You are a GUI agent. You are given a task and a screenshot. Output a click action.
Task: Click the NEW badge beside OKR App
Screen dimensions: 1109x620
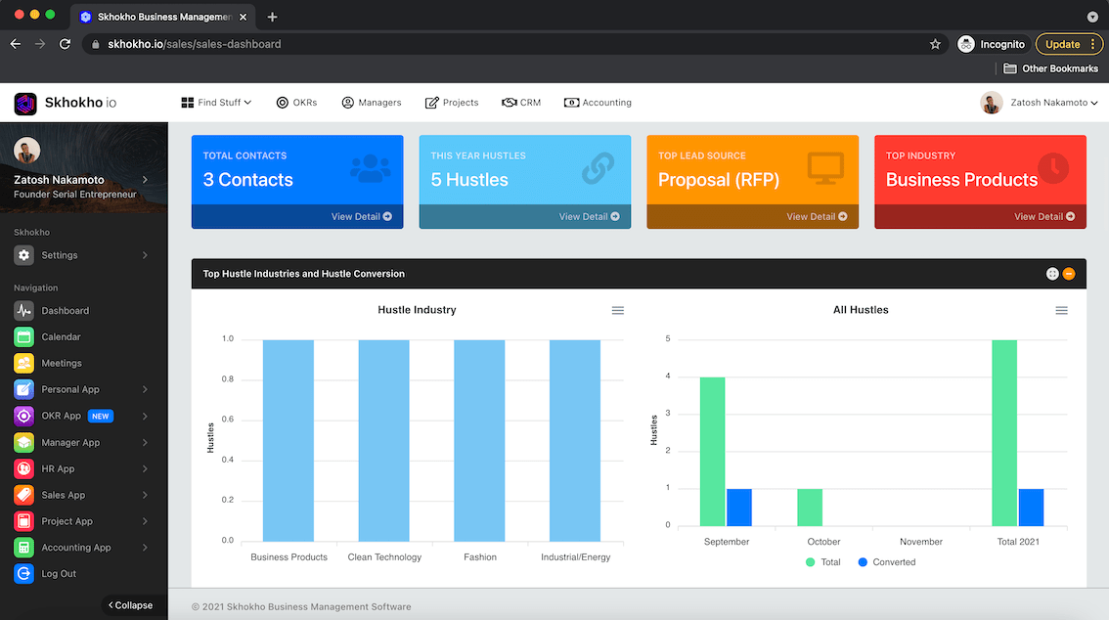(101, 416)
